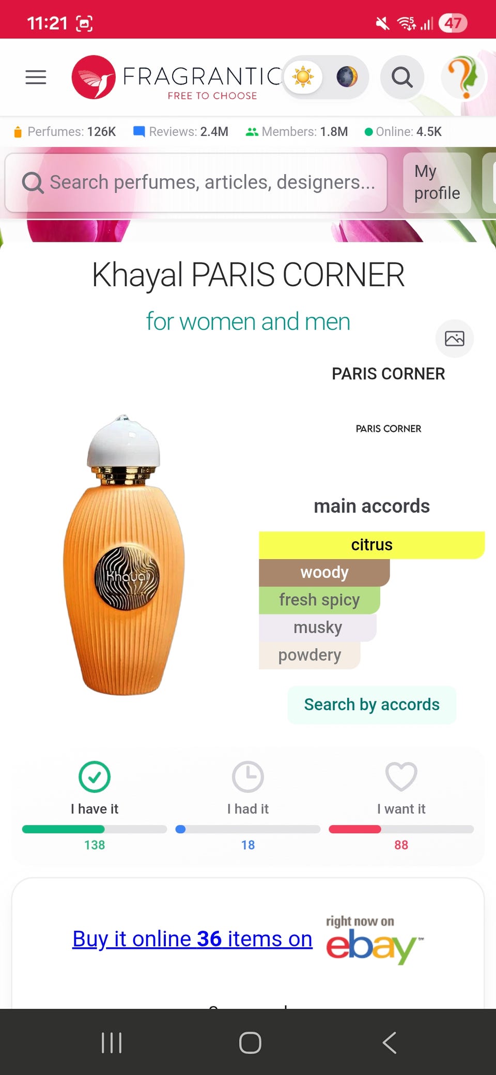Switch to dark mode moon icon
The width and height of the screenshot is (496, 1075).
[x=347, y=77]
